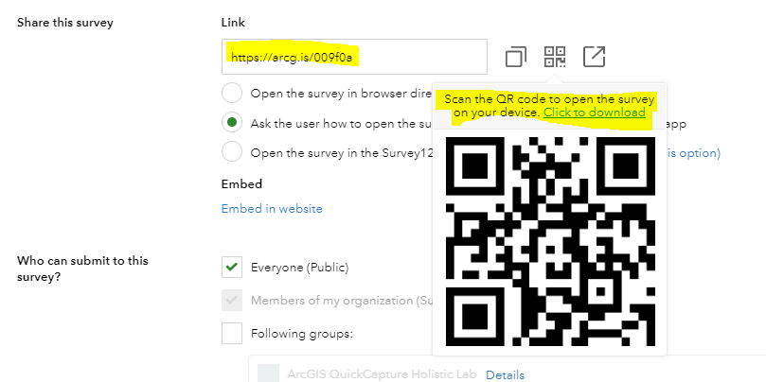
Task: Click the QR code icon
Action: coord(555,57)
